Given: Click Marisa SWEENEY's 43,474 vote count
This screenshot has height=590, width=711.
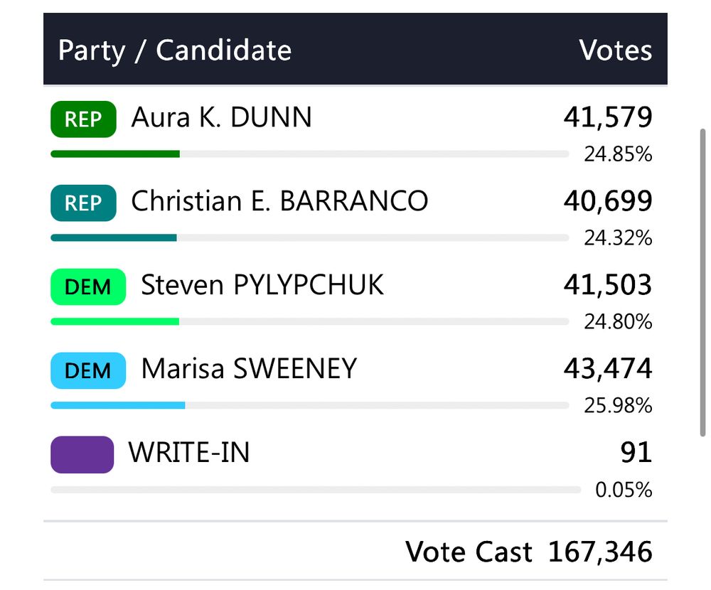Looking at the screenshot, I should pyautogui.click(x=607, y=369).
